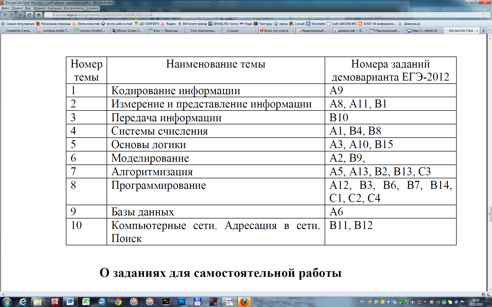Open the Сайт ШКОЛЫ №2 bookmark
Screen dimensions: 492x307
pos(342,24)
